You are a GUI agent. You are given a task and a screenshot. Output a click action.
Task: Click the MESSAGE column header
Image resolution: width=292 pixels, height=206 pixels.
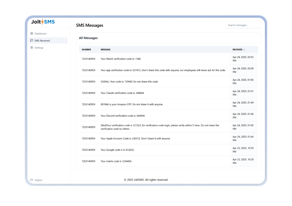pyautogui.click(x=106, y=50)
